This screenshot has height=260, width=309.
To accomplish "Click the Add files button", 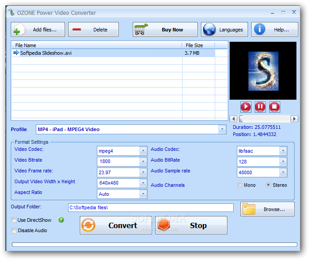I will (x=38, y=29).
